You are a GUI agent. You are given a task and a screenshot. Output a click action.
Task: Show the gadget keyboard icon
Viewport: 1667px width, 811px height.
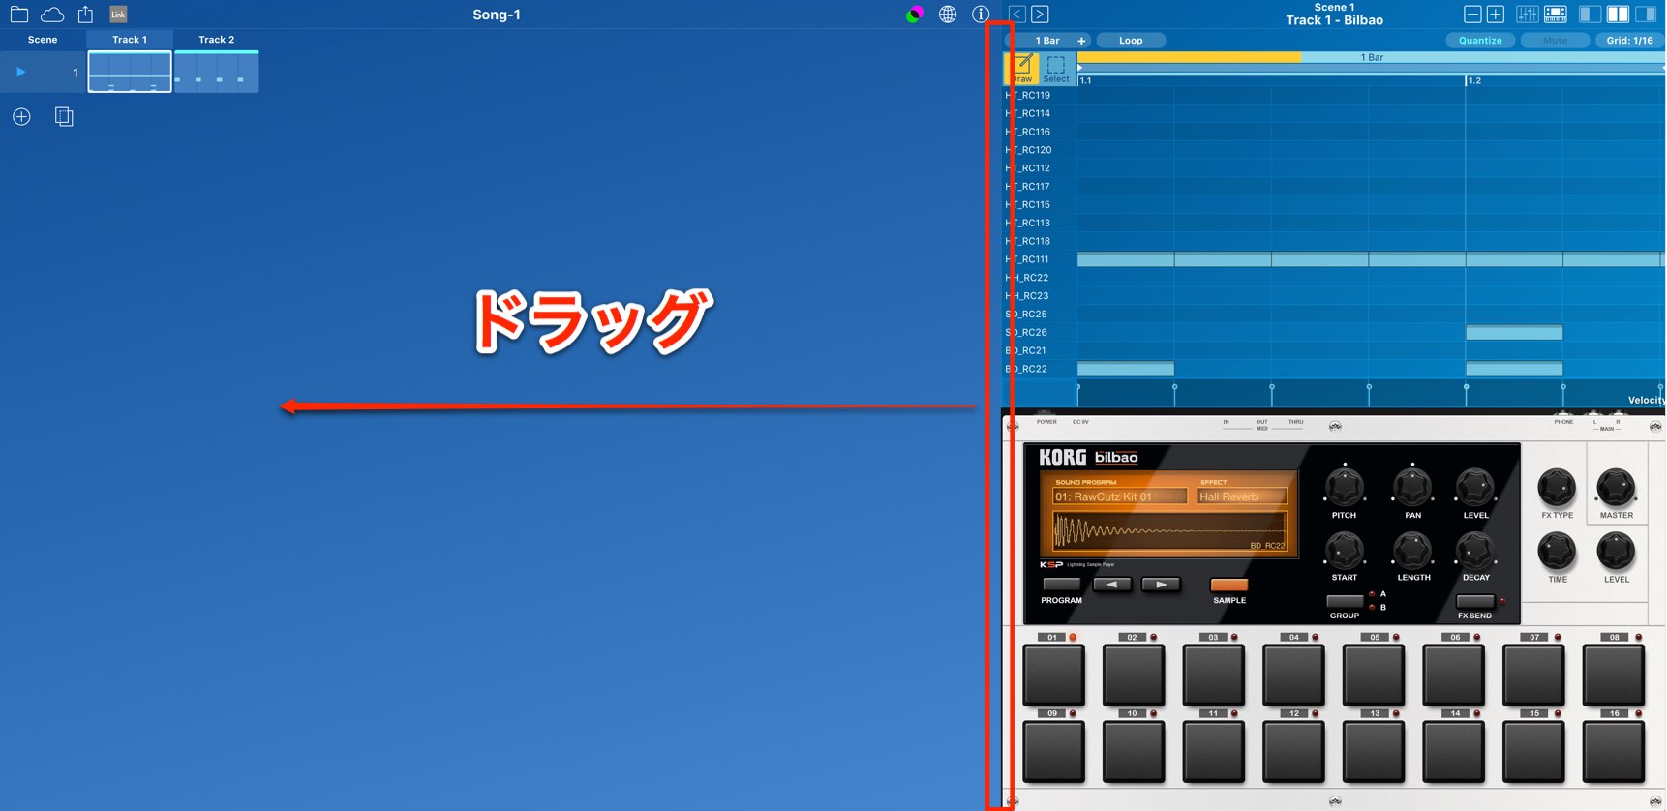(x=1556, y=15)
